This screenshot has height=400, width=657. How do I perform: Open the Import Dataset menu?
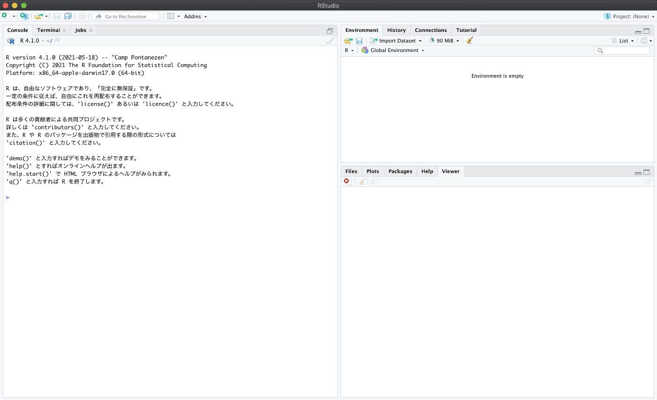click(x=396, y=41)
